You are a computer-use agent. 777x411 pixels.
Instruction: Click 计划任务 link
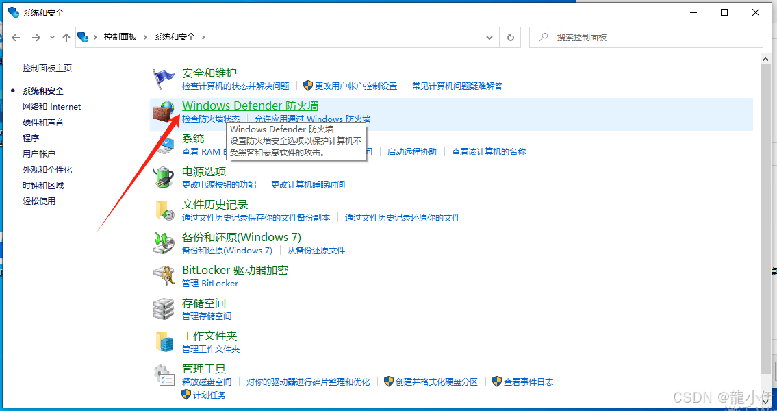[x=209, y=395]
